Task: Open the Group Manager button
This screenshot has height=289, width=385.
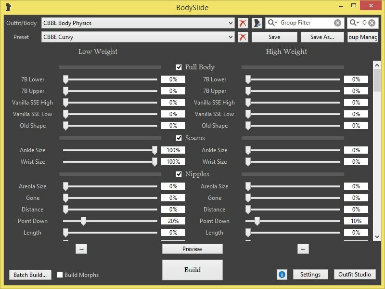Action: coord(363,37)
